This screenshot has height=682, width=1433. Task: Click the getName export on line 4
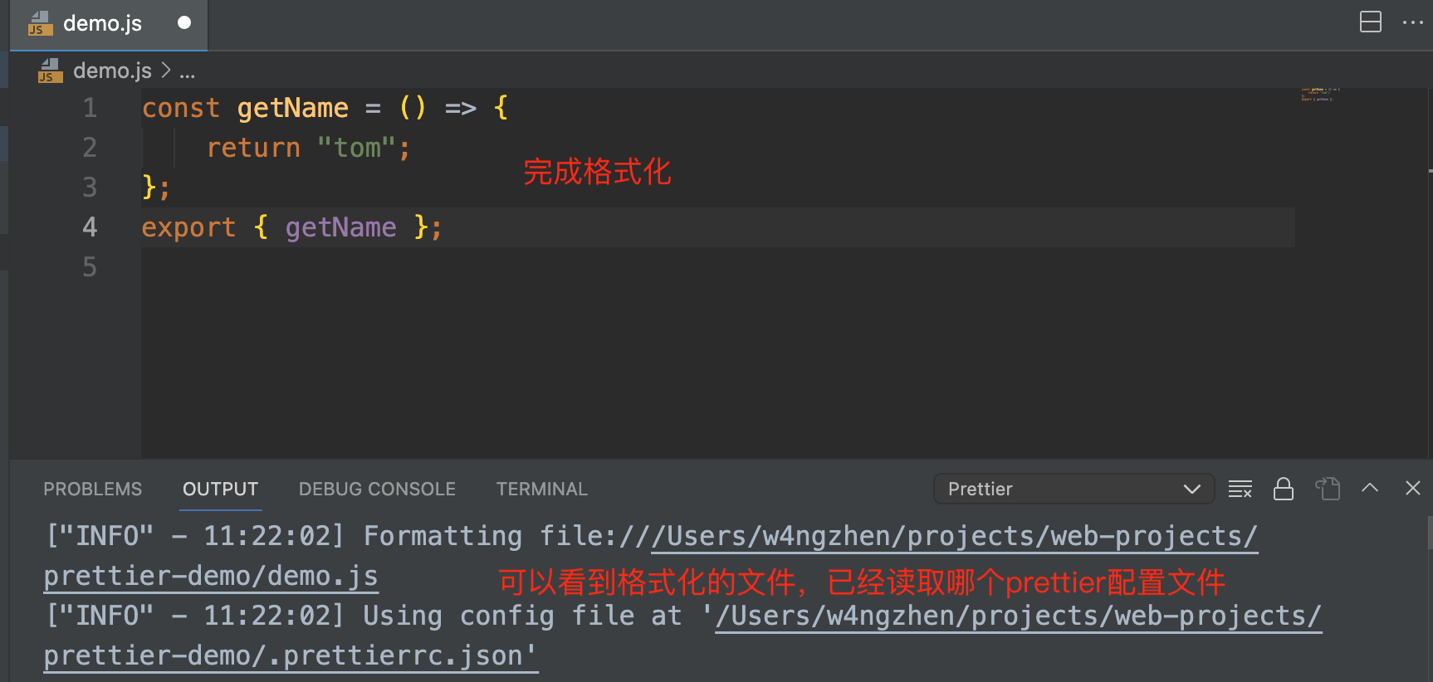click(340, 227)
